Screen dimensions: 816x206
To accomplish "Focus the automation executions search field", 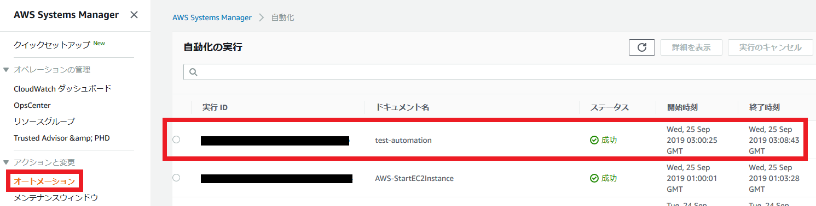I will tap(500, 72).
